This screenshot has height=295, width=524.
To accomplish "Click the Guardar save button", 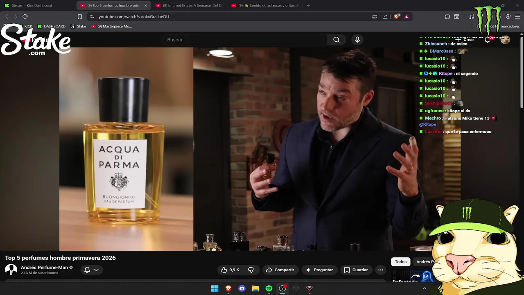I will pyautogui.click(x=356, y=270).
